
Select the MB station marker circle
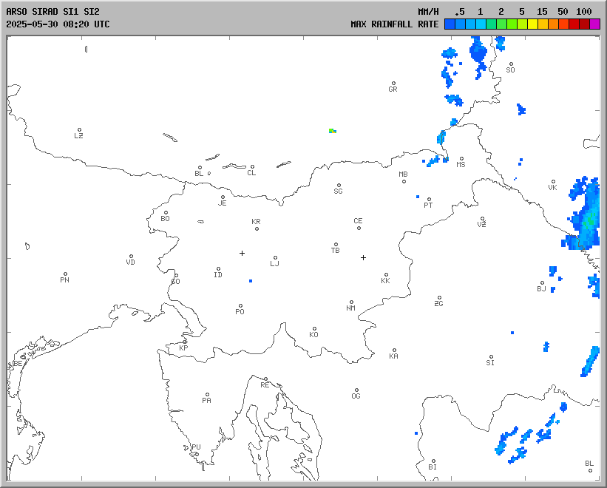click(x=404, y=181)
